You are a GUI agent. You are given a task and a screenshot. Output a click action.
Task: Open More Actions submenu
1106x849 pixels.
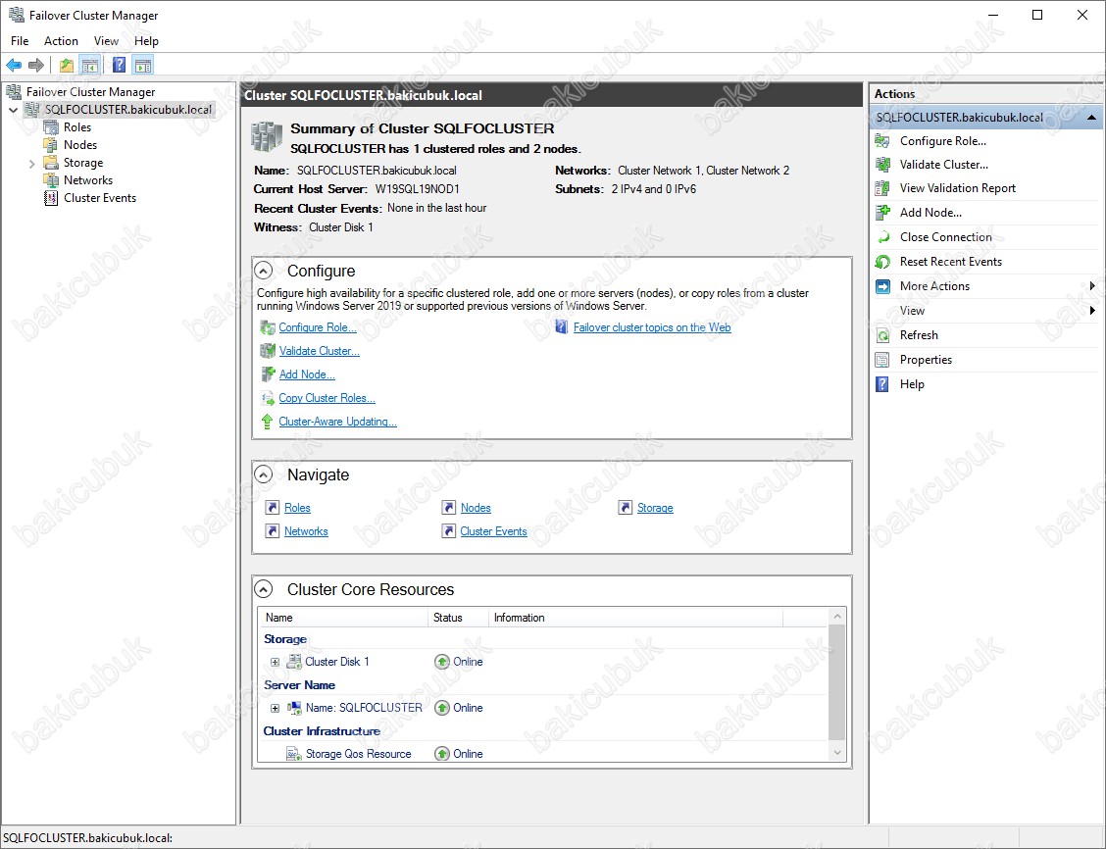point(934,286)
